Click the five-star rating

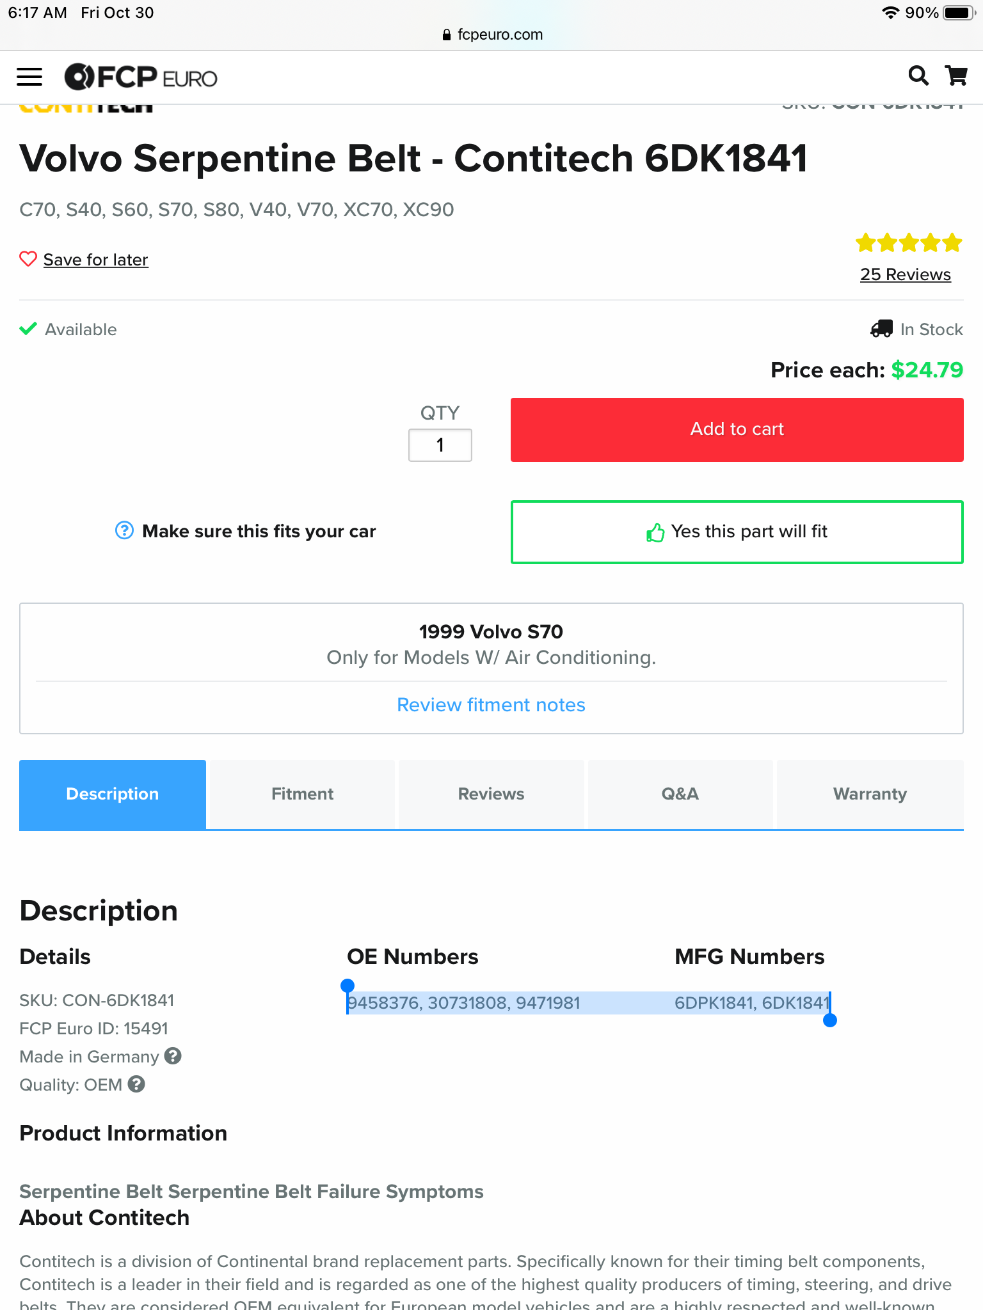[909, 243]
